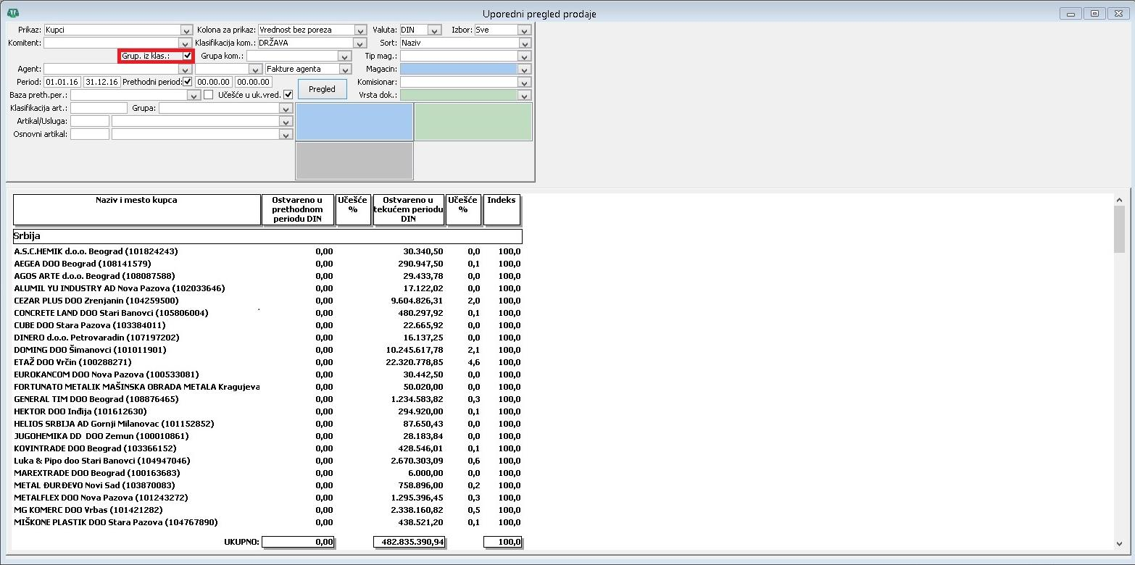Viewport: 1135px width, 565px height.
Task: Click the 'Naziv i mesto kupca' column header
Action: point(137,210)
